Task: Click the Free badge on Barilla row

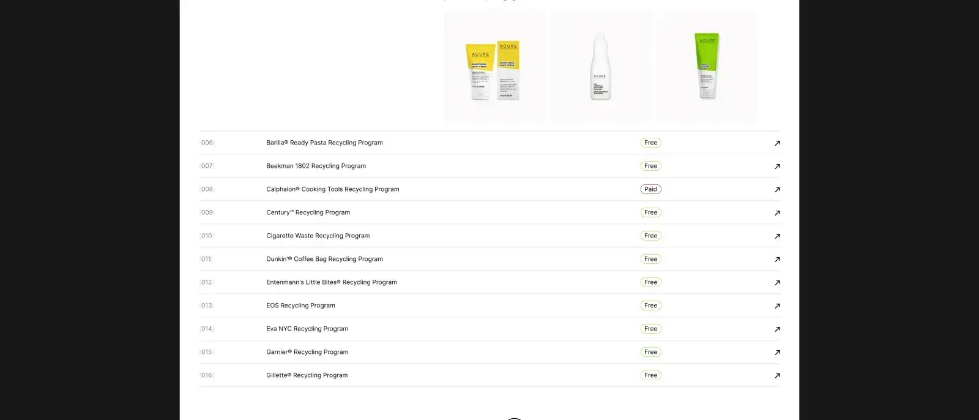Action: click(651, 143)
